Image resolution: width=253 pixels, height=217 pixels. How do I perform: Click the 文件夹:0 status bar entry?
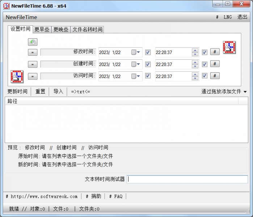click(x=89, y=209)
